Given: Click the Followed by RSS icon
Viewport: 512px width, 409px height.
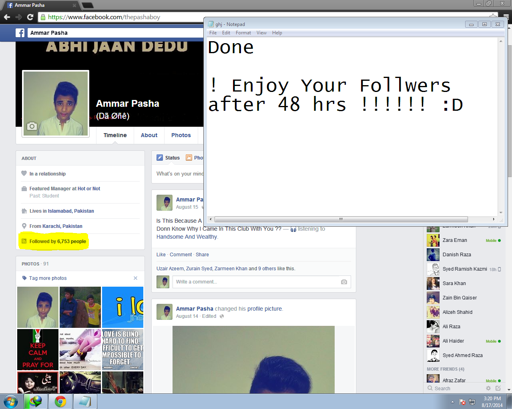Looking at the screenshot, I should tap(24, 241).
